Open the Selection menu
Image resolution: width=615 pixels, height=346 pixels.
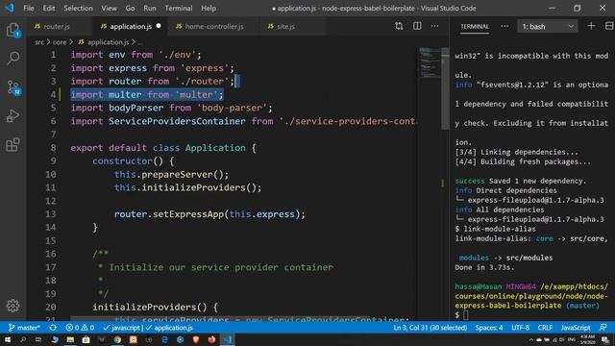78,8
